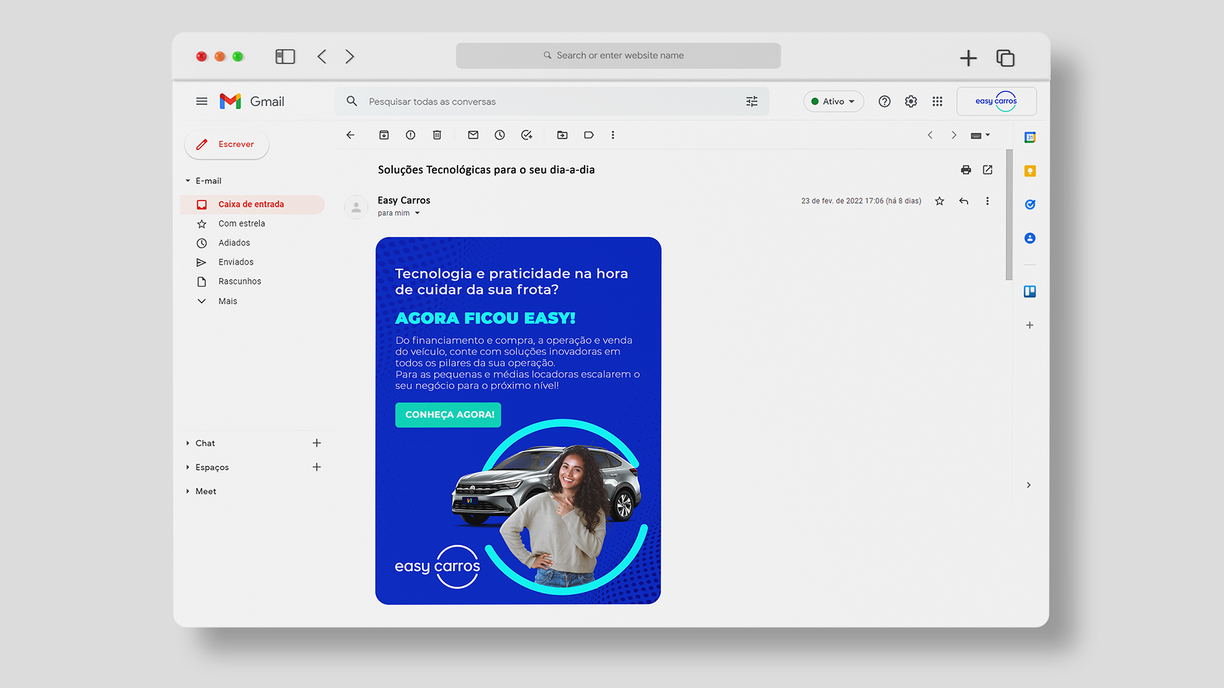Click the email vertical scrollbar
Viewport: 1224px width, 688px height.
click(1009, 215)
